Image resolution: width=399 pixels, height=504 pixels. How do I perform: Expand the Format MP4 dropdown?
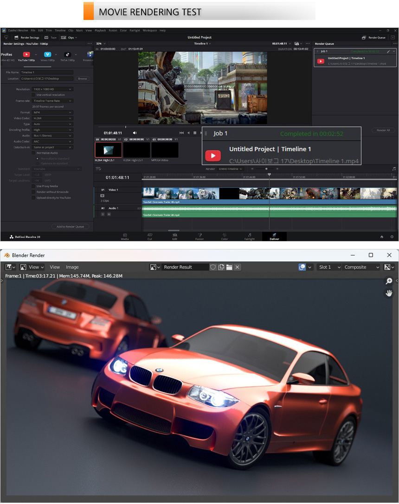[x=52, y=112]
